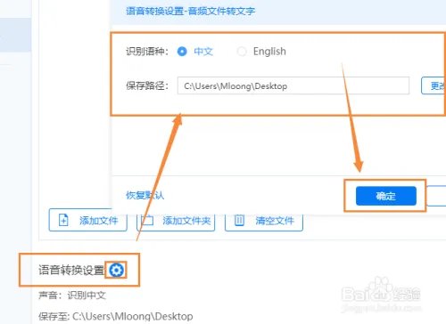Click the 声音: 识别中文 text

72,296
